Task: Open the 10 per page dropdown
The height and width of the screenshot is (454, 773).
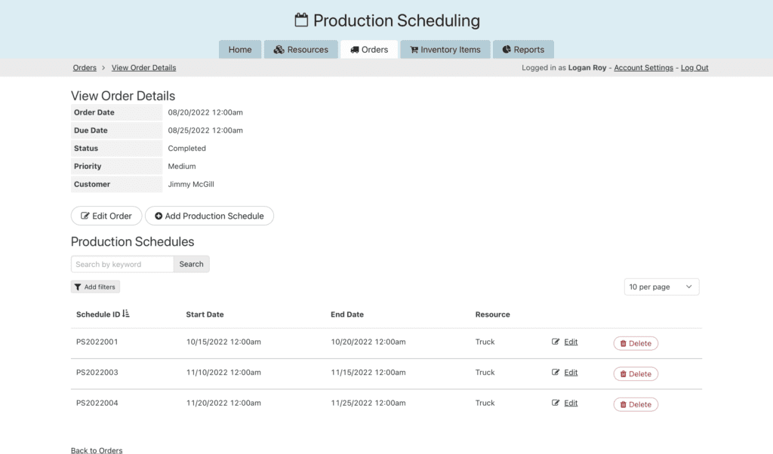Action: pos(661,287)
